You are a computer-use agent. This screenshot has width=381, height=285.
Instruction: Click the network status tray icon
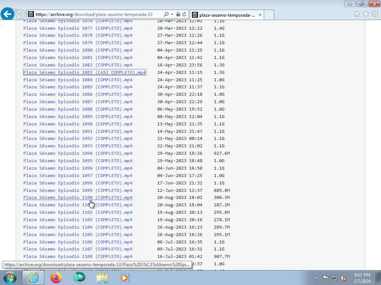click(334, 278)
